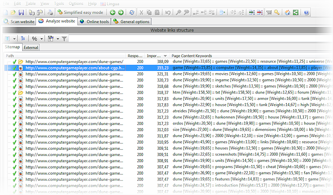The image size is (333, 195).
Task: Click the importance value 321,31
Action: coord(163,74)
